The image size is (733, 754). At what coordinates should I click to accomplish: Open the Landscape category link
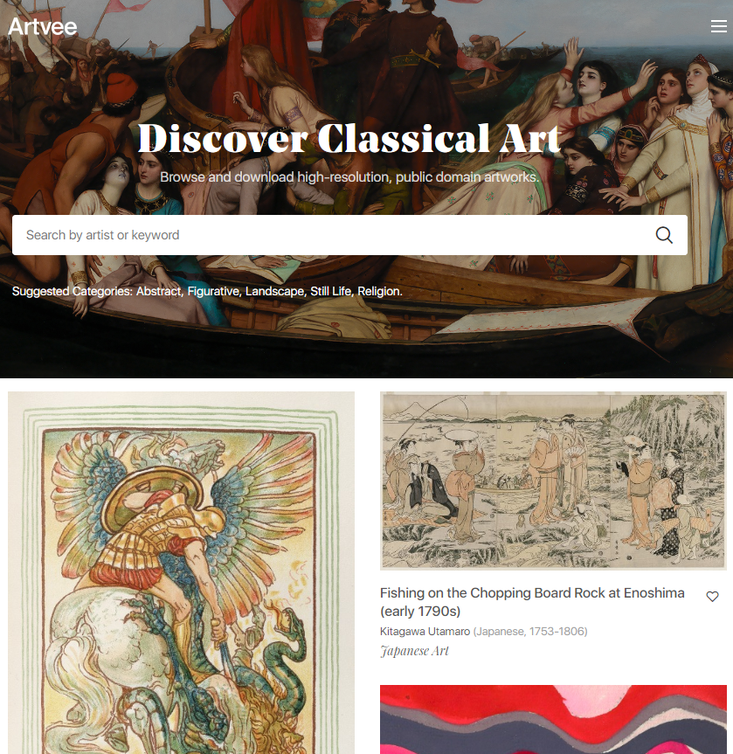(274, 292)
